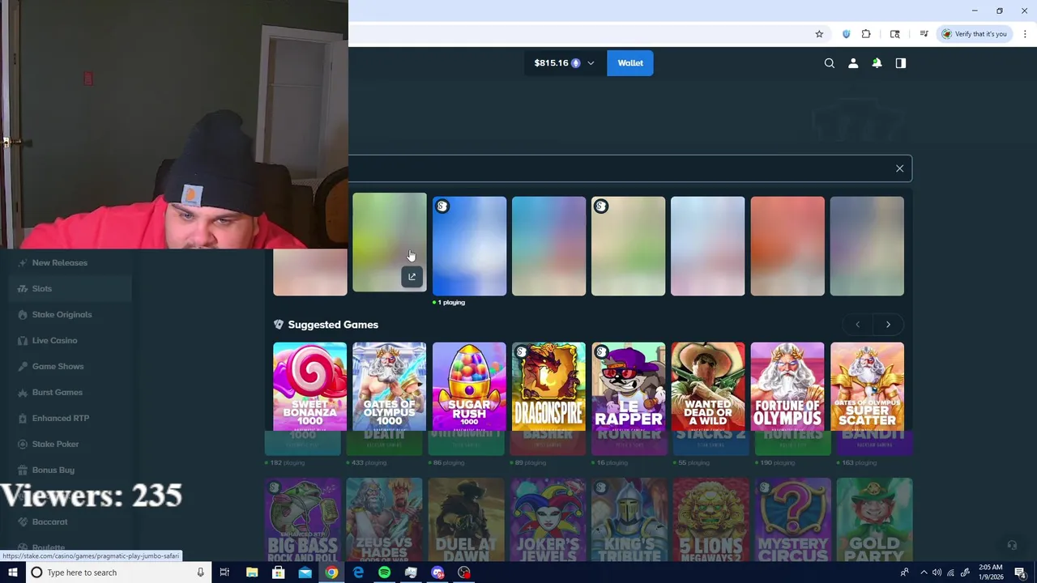Open Task View on the taskbar

coord(224,572)
